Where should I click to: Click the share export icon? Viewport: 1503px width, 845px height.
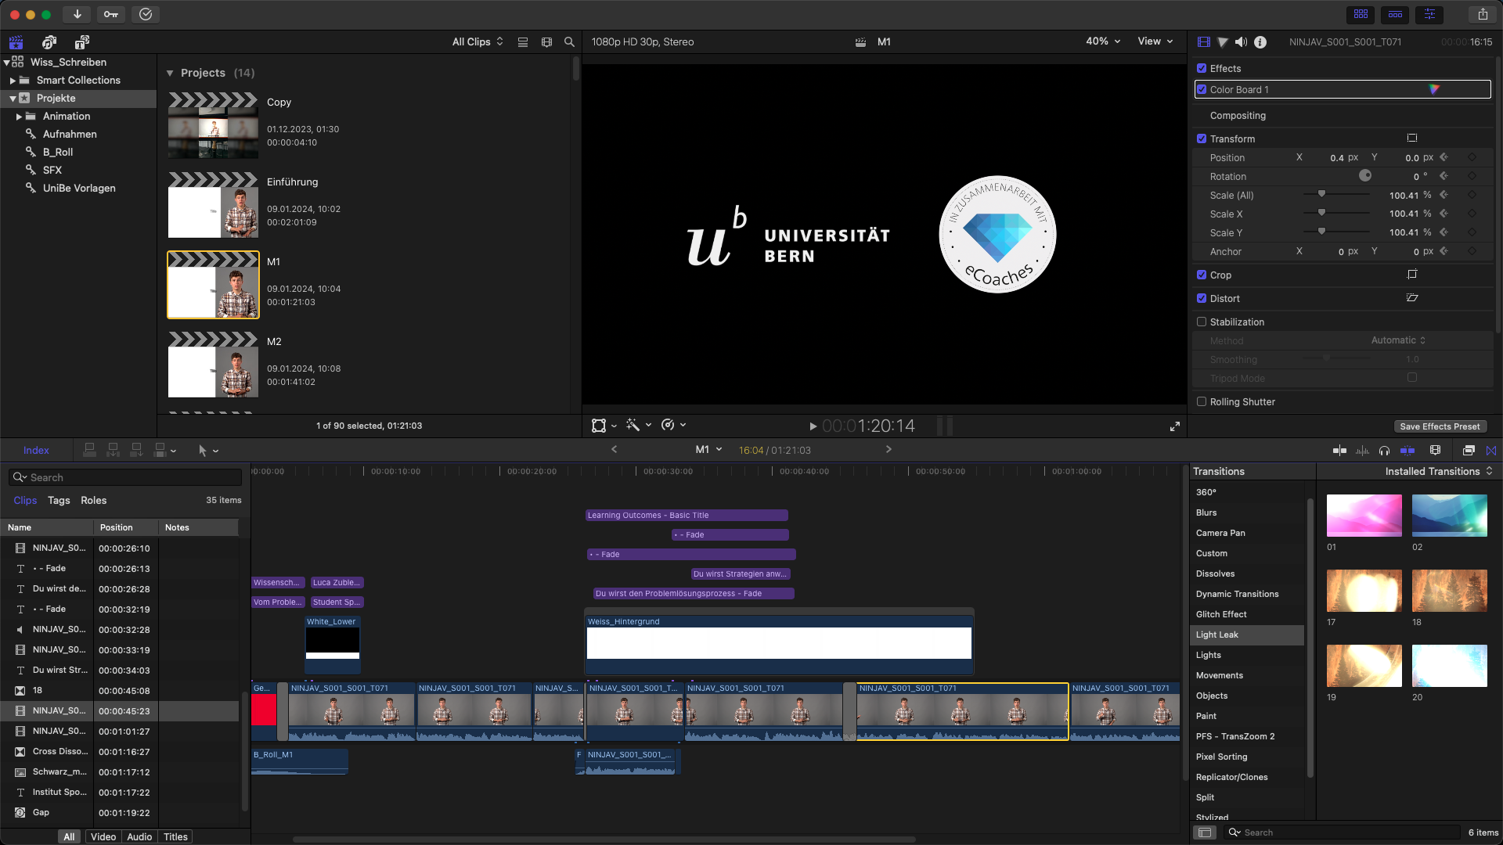[1483, 14]
